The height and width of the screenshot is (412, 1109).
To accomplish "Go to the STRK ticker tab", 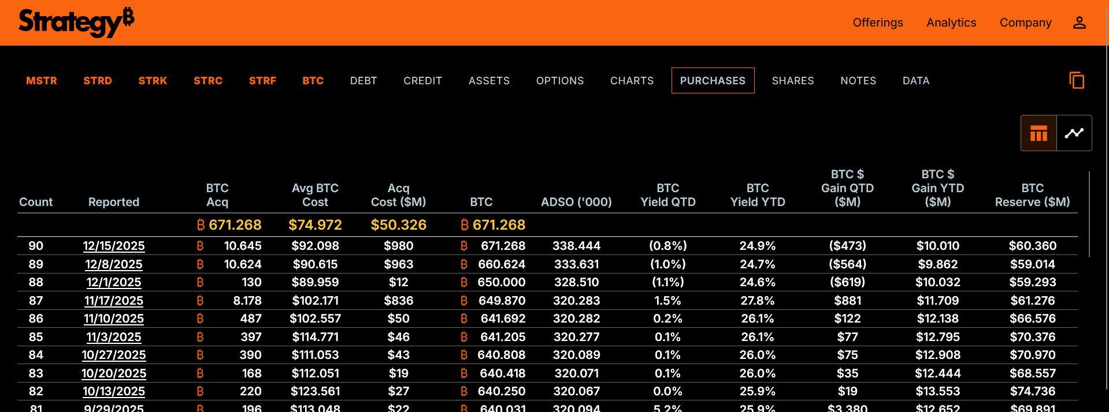I will click(153, 81).
